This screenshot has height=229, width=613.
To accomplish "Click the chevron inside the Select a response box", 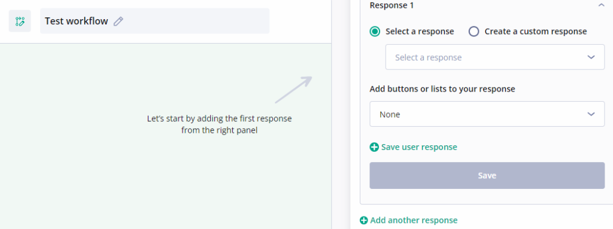I will (591, 57).
